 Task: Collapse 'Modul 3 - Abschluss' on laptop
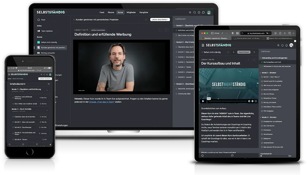(x=175, y=84)
